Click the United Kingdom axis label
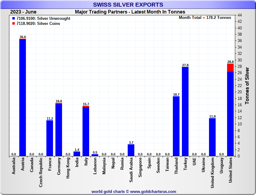The height and width of the screenshot is (195, 256). pos(212,173)
